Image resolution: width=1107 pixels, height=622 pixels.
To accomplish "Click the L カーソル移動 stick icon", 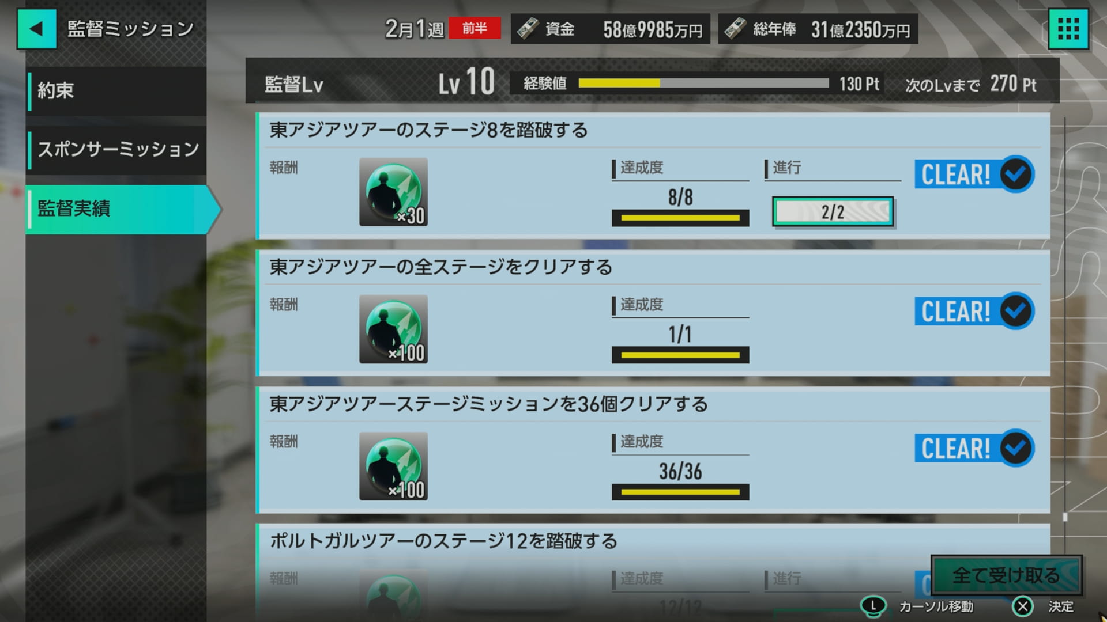I will point(873,606).
